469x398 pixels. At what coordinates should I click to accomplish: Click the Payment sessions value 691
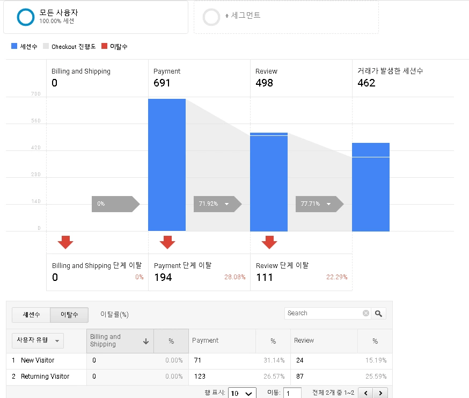point(162,83)
